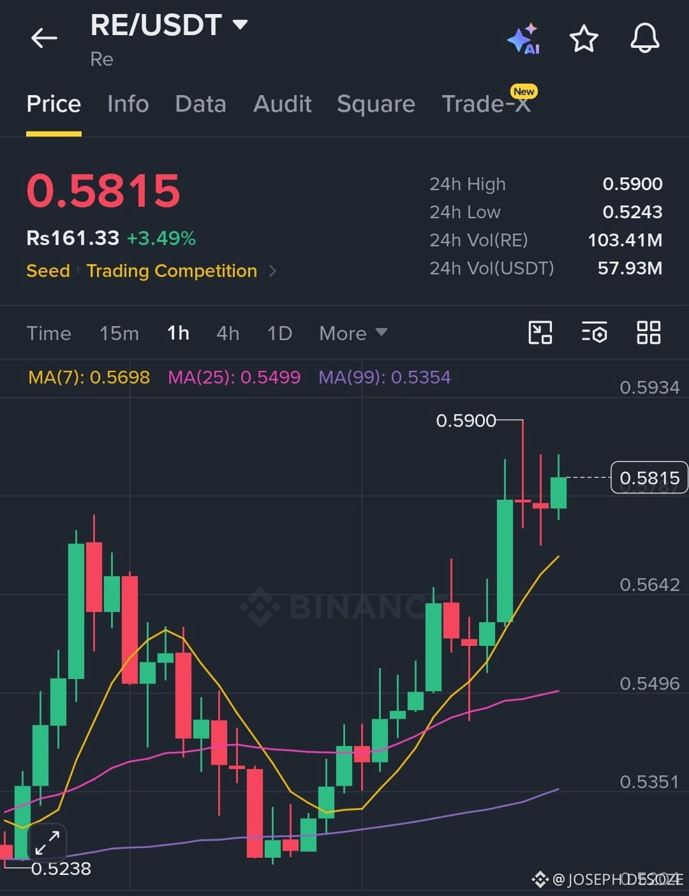The width and height of the screenshot is (689, 896).
Task: Tap the MA(7): 0.5698 indicator label
Action: pos(89,377)
